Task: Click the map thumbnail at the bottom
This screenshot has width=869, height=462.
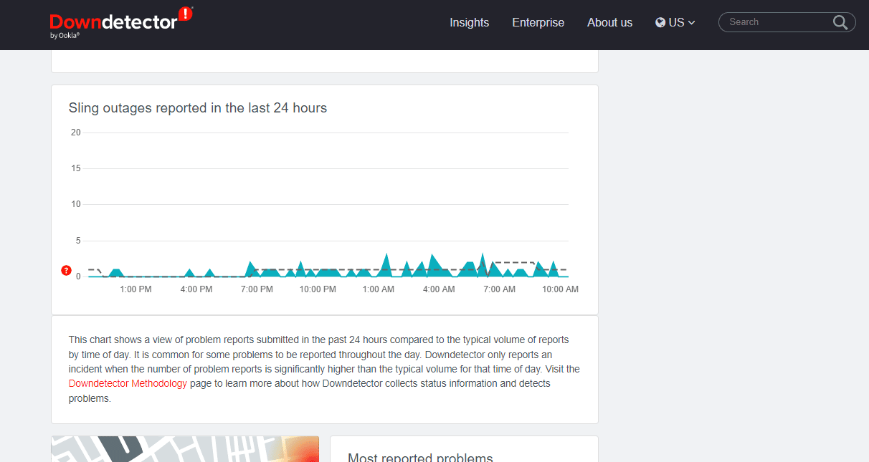Action: tap(185, 448)
